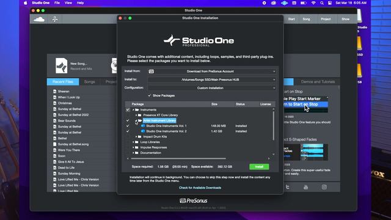This screenshot has width=391, height=220.
Task: Click the Studio One Instruments Vol. 1 package icon
Action: click(x=143, y=126)
